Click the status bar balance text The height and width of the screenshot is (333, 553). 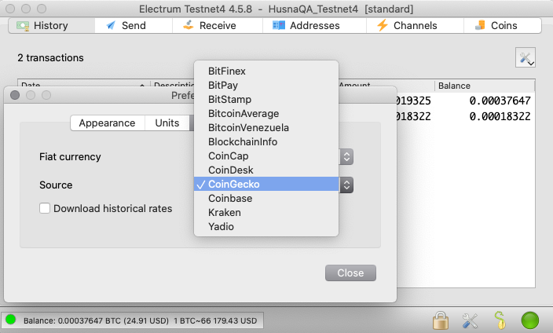[141, 320]
